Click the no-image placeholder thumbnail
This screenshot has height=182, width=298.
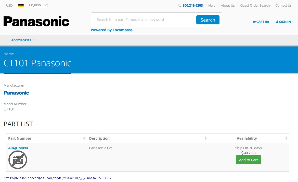pyautogui.click(x=18, y=160)
